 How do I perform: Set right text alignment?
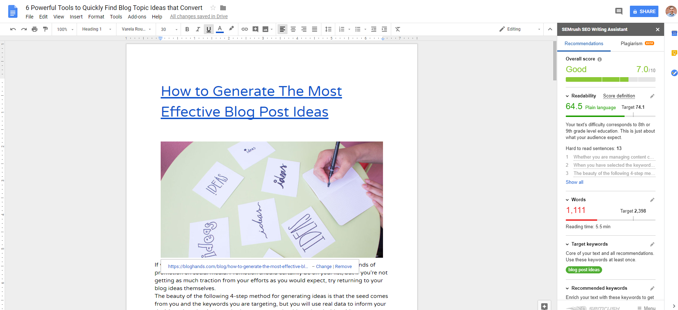point(304,29)
